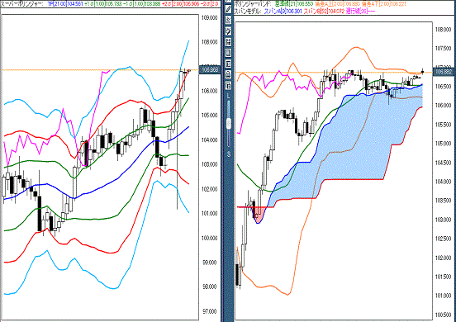
Task: Click the blue スパンA legend entry
Action: [283, 12]
